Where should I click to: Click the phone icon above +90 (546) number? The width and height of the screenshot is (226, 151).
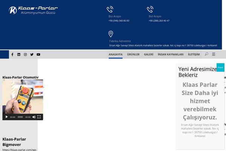(110, 9)
